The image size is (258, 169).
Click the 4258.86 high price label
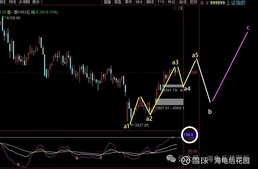(14, 18)
